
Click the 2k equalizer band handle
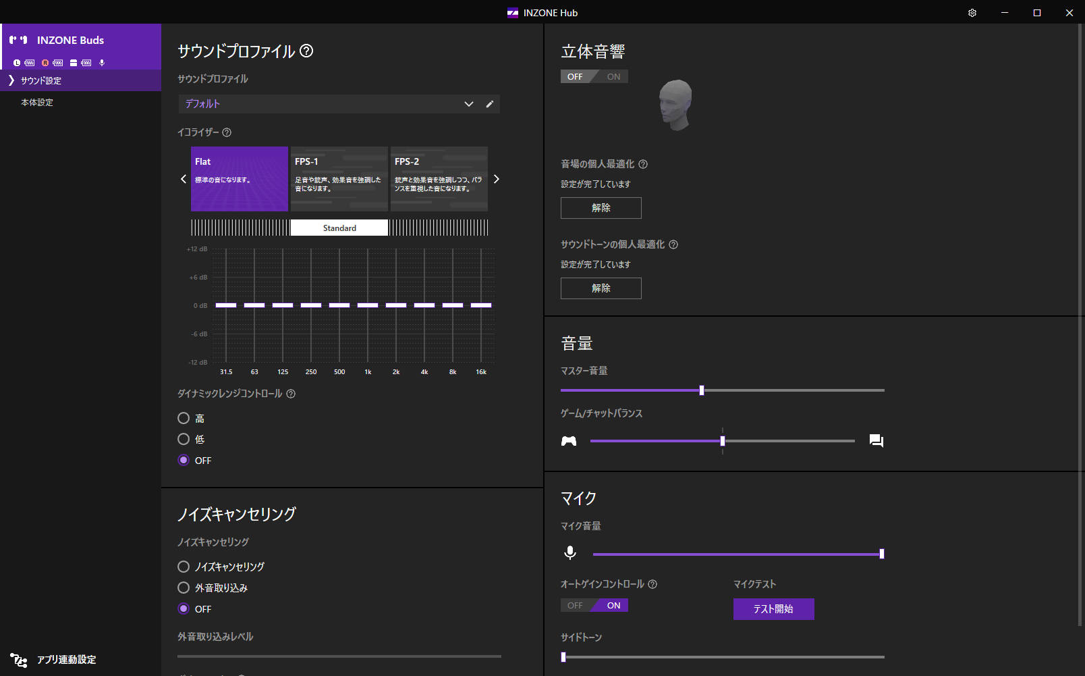pos(396,305)
